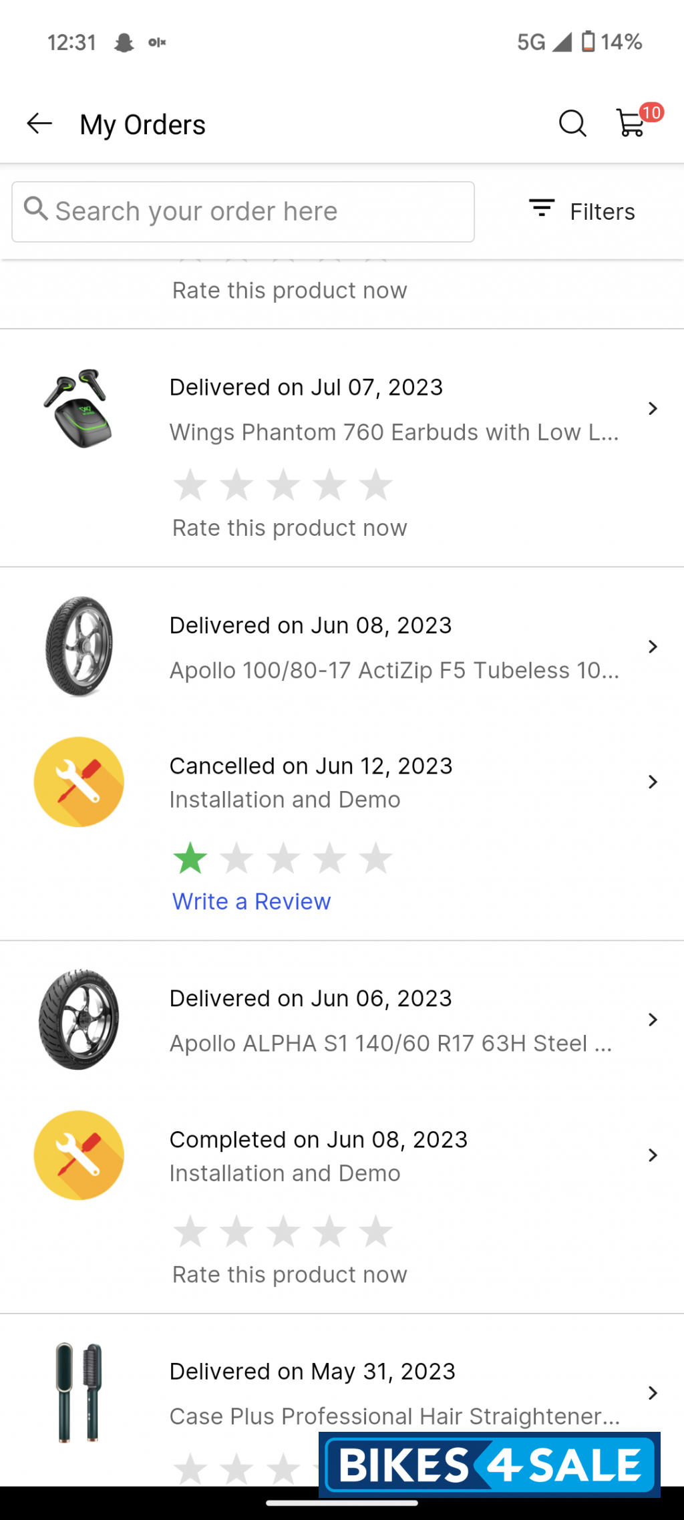Open the Filters menu
The height and width of the screenshot is (1520, 684).
pyautogui.click(x=582, y=211)
